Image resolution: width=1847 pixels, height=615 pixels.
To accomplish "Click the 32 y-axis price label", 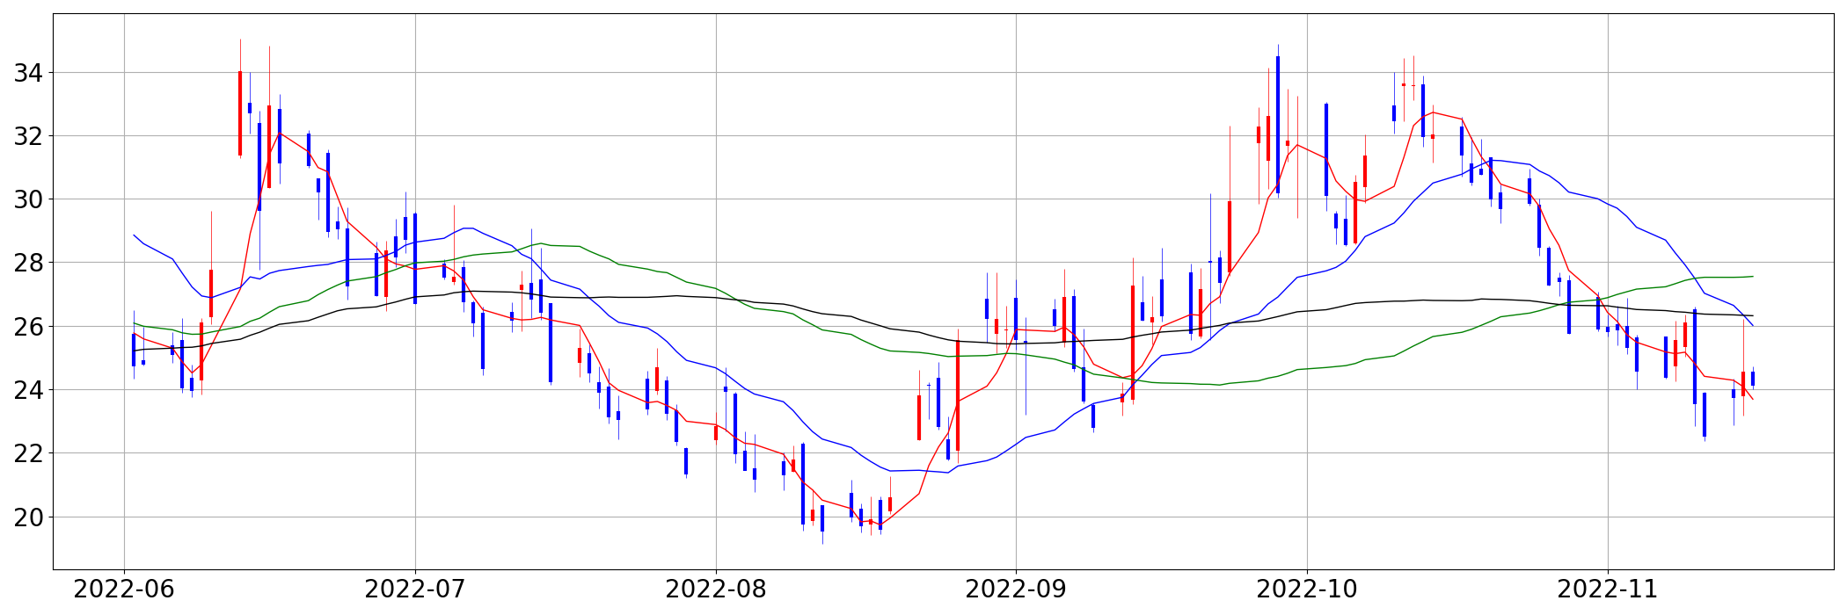I will 28,136.
